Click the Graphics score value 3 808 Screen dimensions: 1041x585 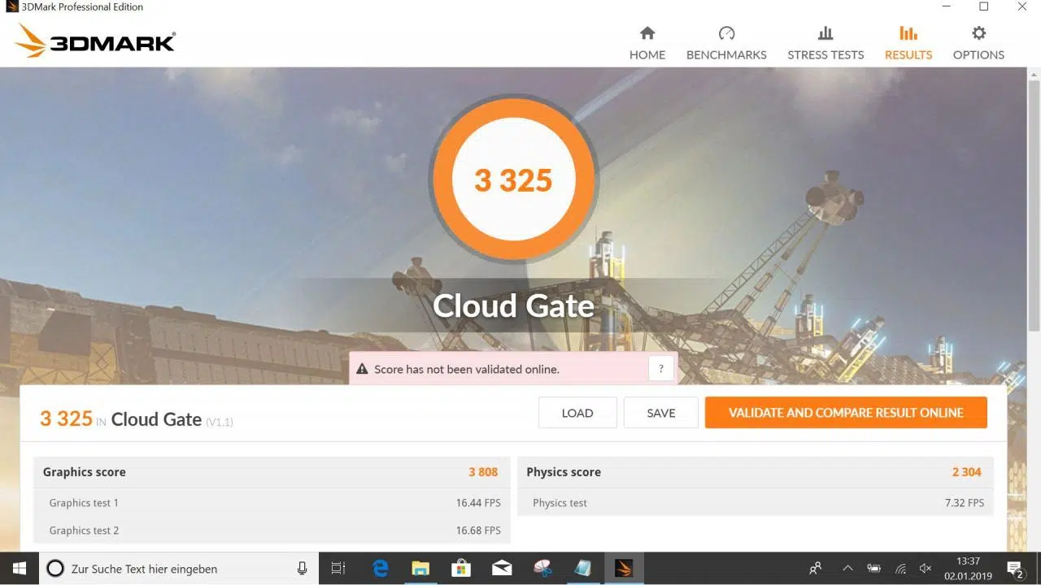[483, 472]
